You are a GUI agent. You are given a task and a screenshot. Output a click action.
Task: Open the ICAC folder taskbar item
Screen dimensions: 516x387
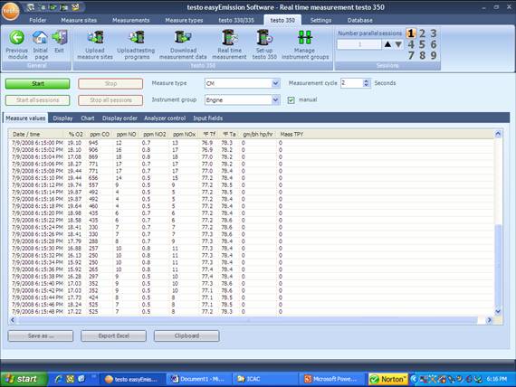pos(265,379)
